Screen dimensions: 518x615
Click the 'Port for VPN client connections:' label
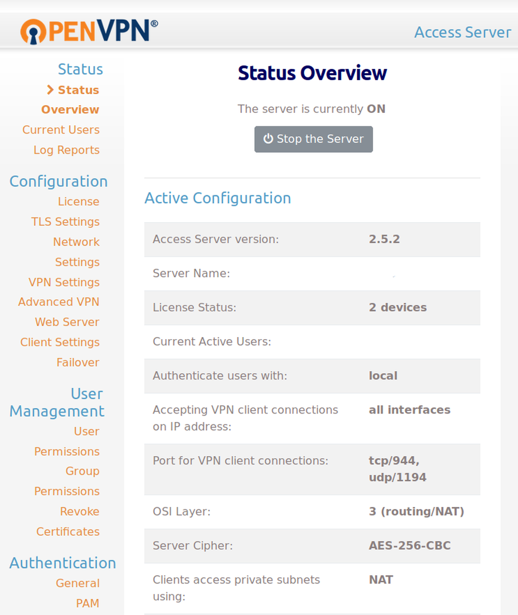(240, 461)
